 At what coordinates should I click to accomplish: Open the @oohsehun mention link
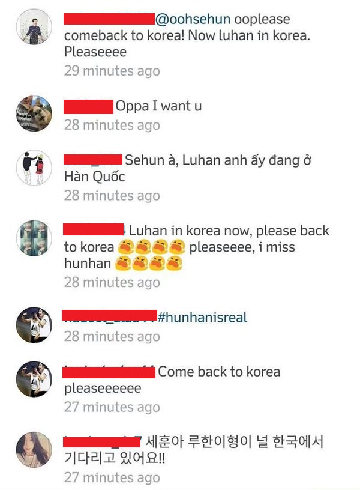pos(193,19)
